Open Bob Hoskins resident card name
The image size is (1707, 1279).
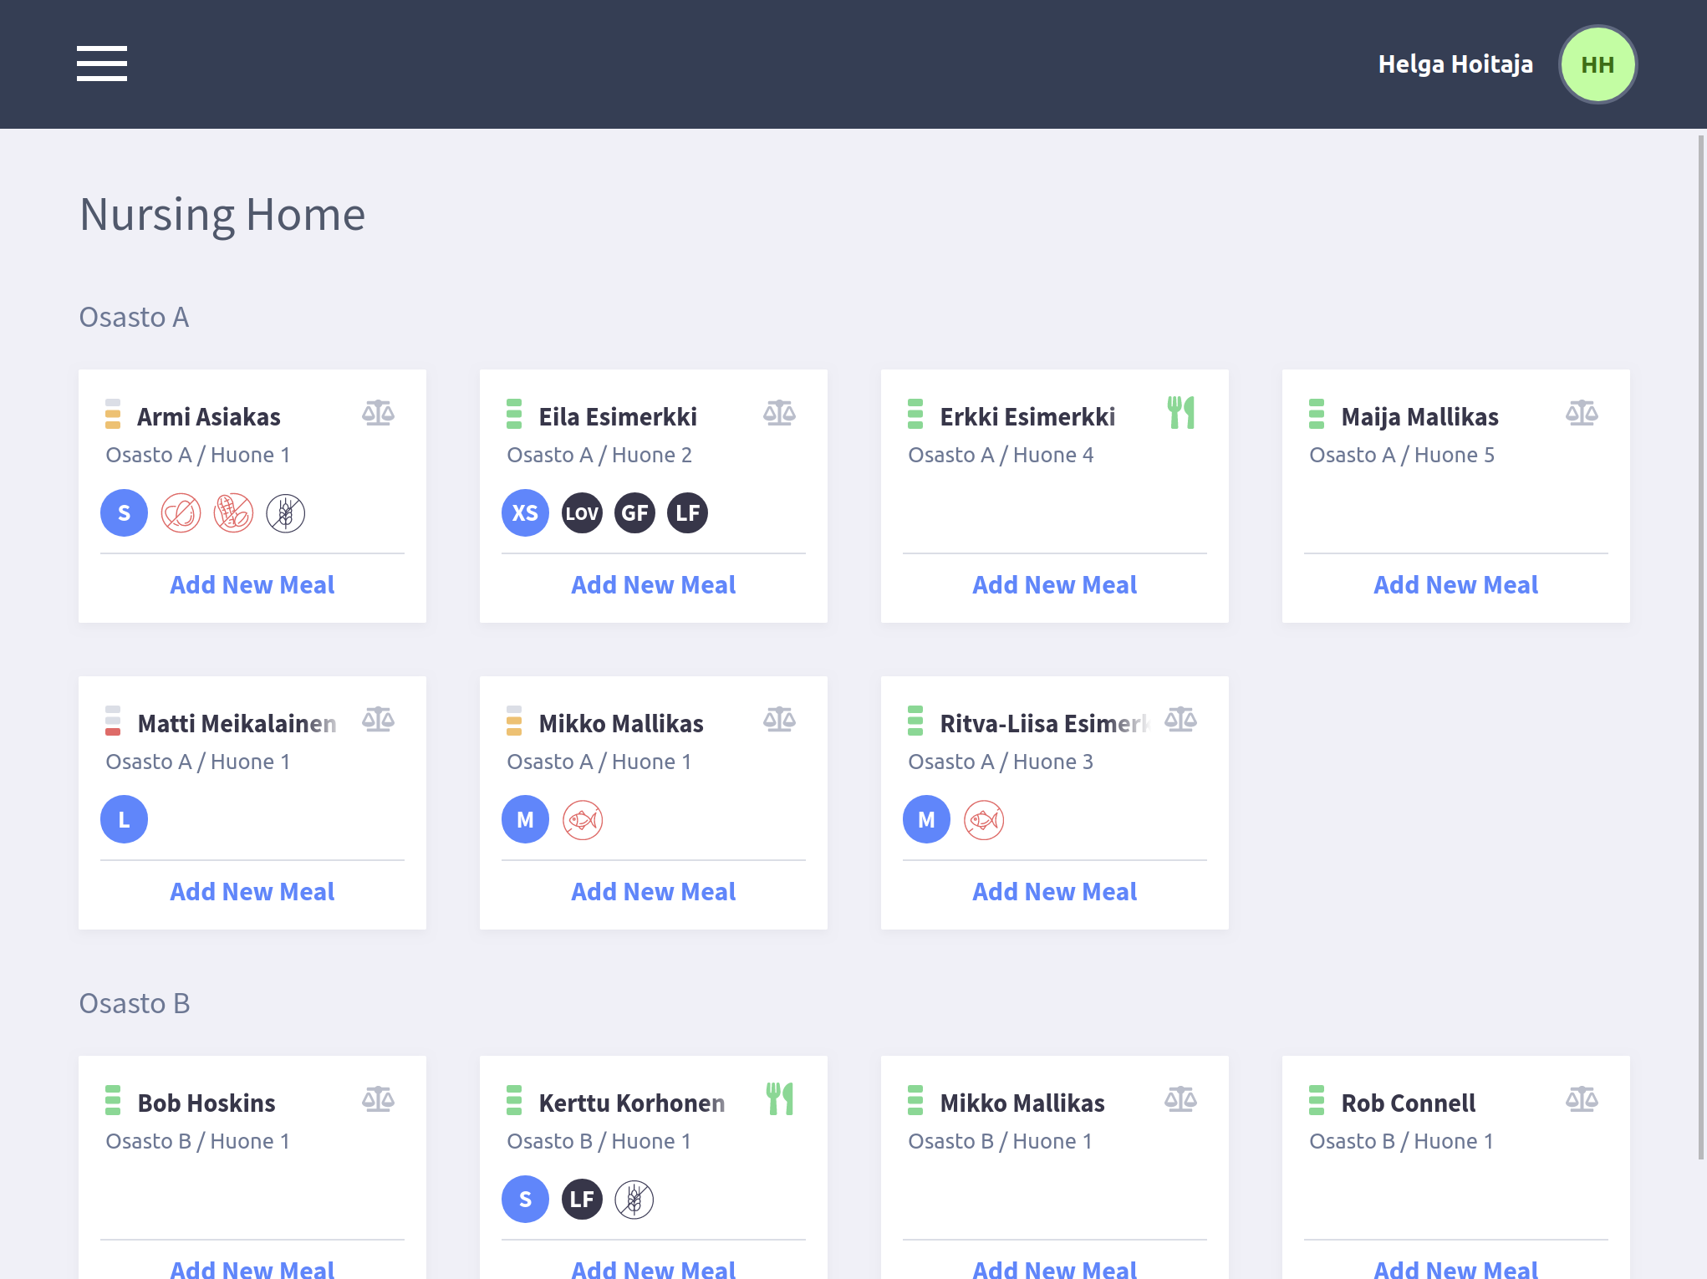click(x=206, y=1103)
